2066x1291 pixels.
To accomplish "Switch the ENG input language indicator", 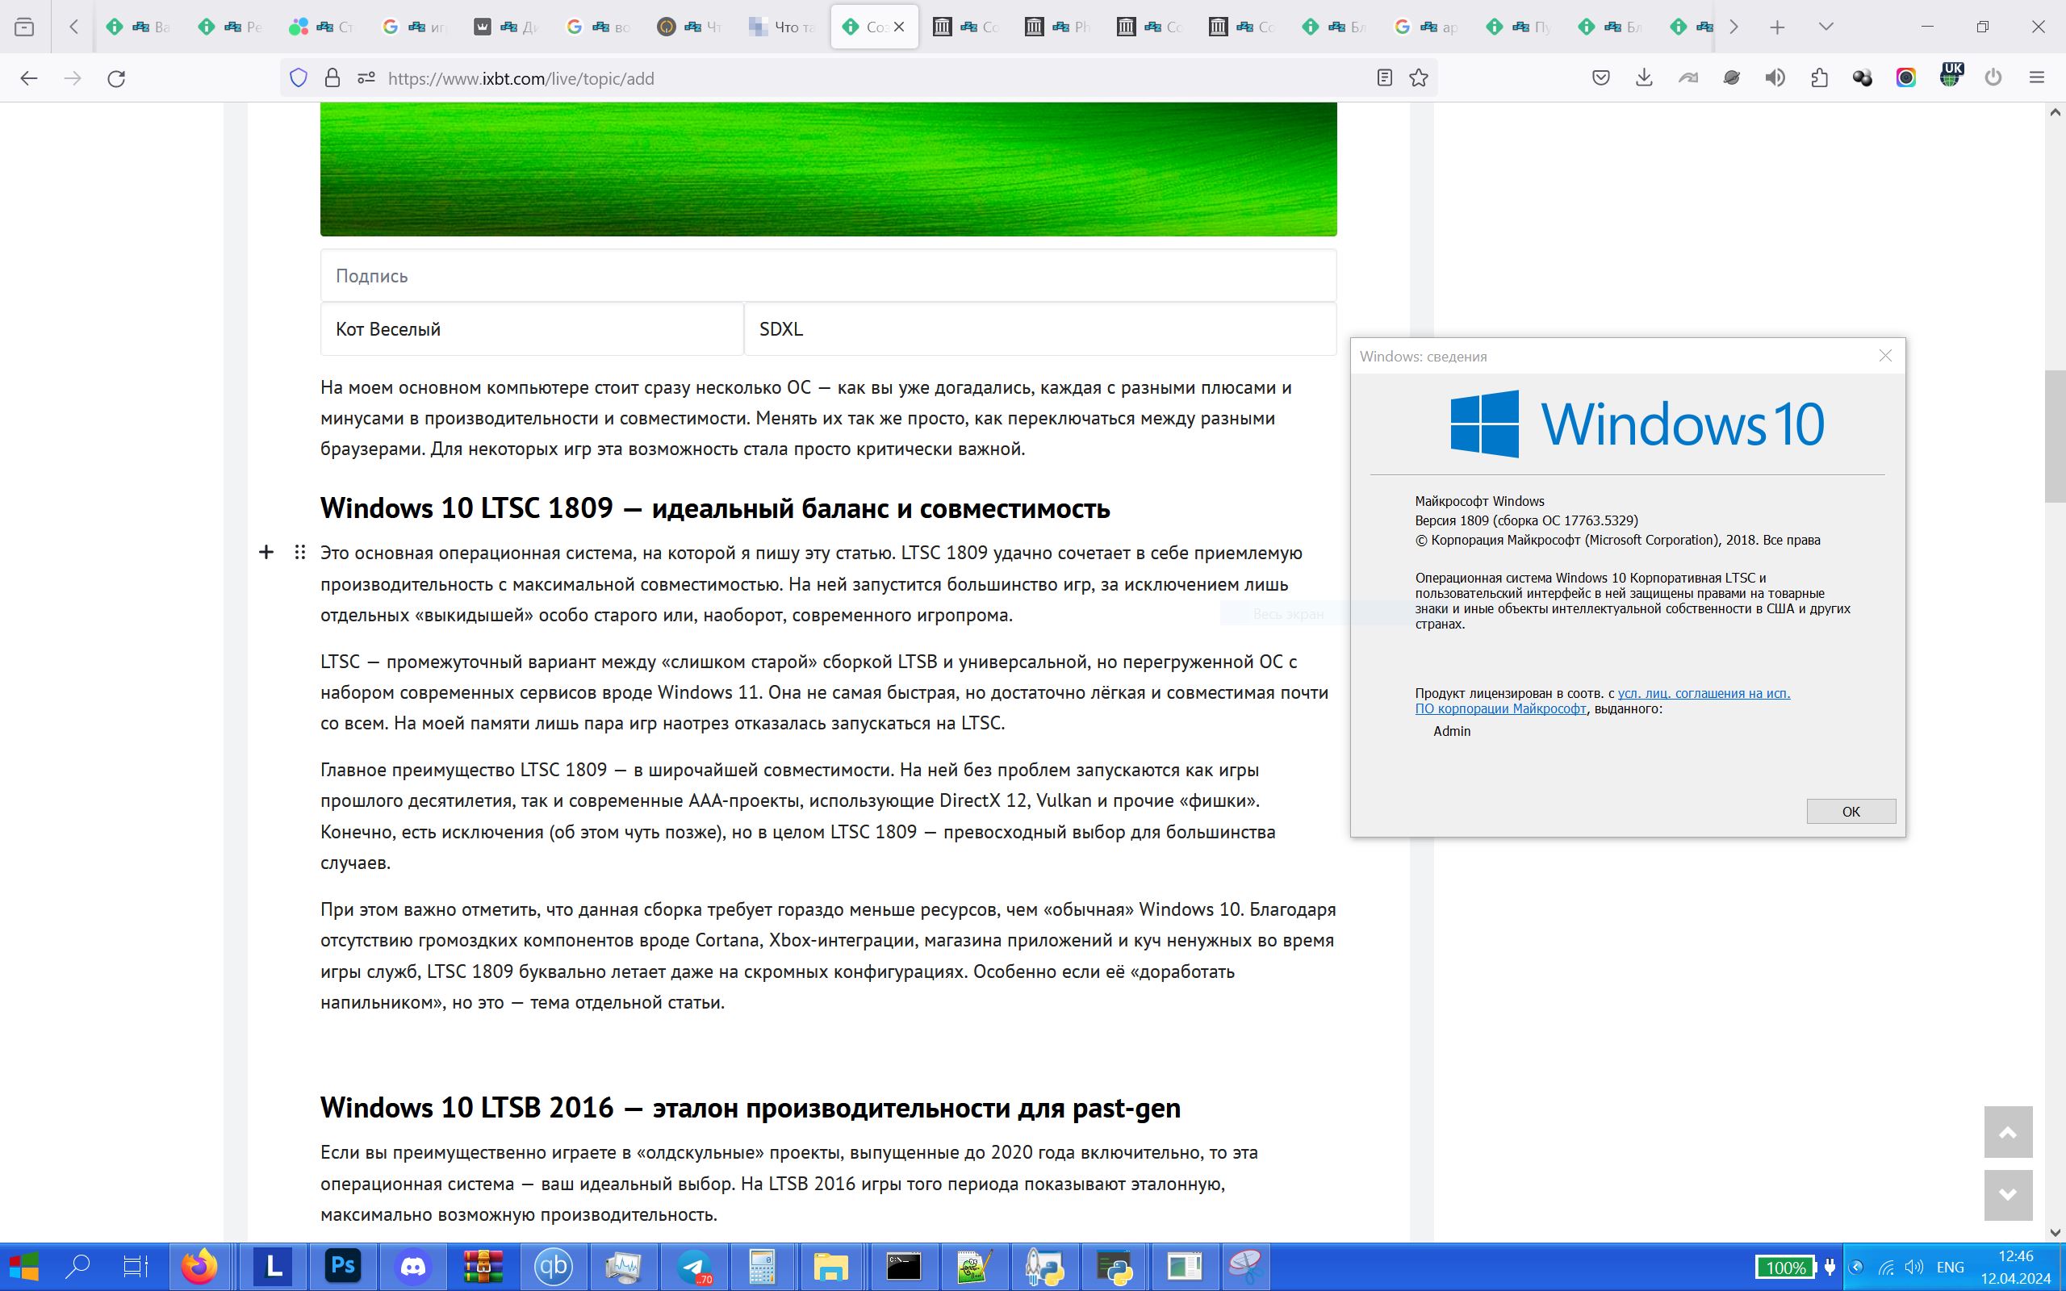I will click(1951, 1267).
